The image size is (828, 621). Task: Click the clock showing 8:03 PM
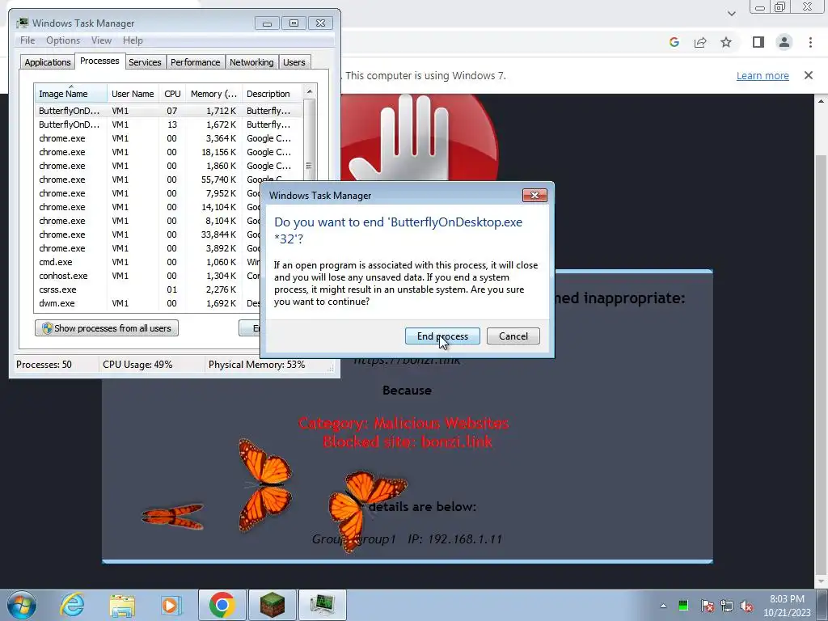787,599
